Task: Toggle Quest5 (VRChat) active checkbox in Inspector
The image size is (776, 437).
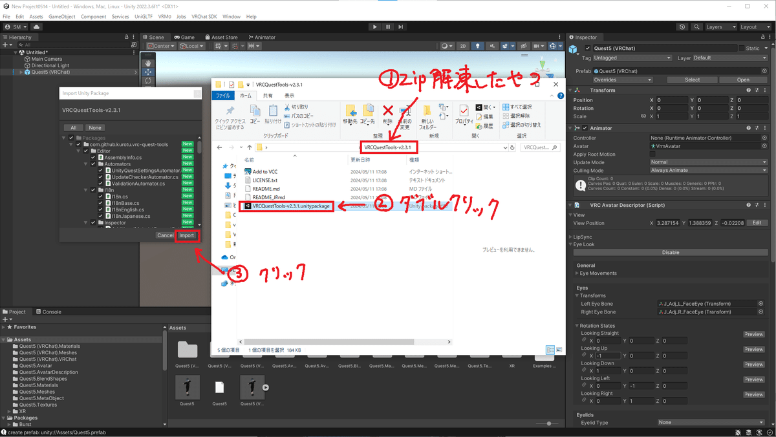Action: click(x=587, y=48)
